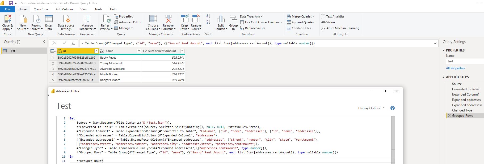Click Remove Columns icon
Viewport: 484px width, 164px height.
pos(168,19)
